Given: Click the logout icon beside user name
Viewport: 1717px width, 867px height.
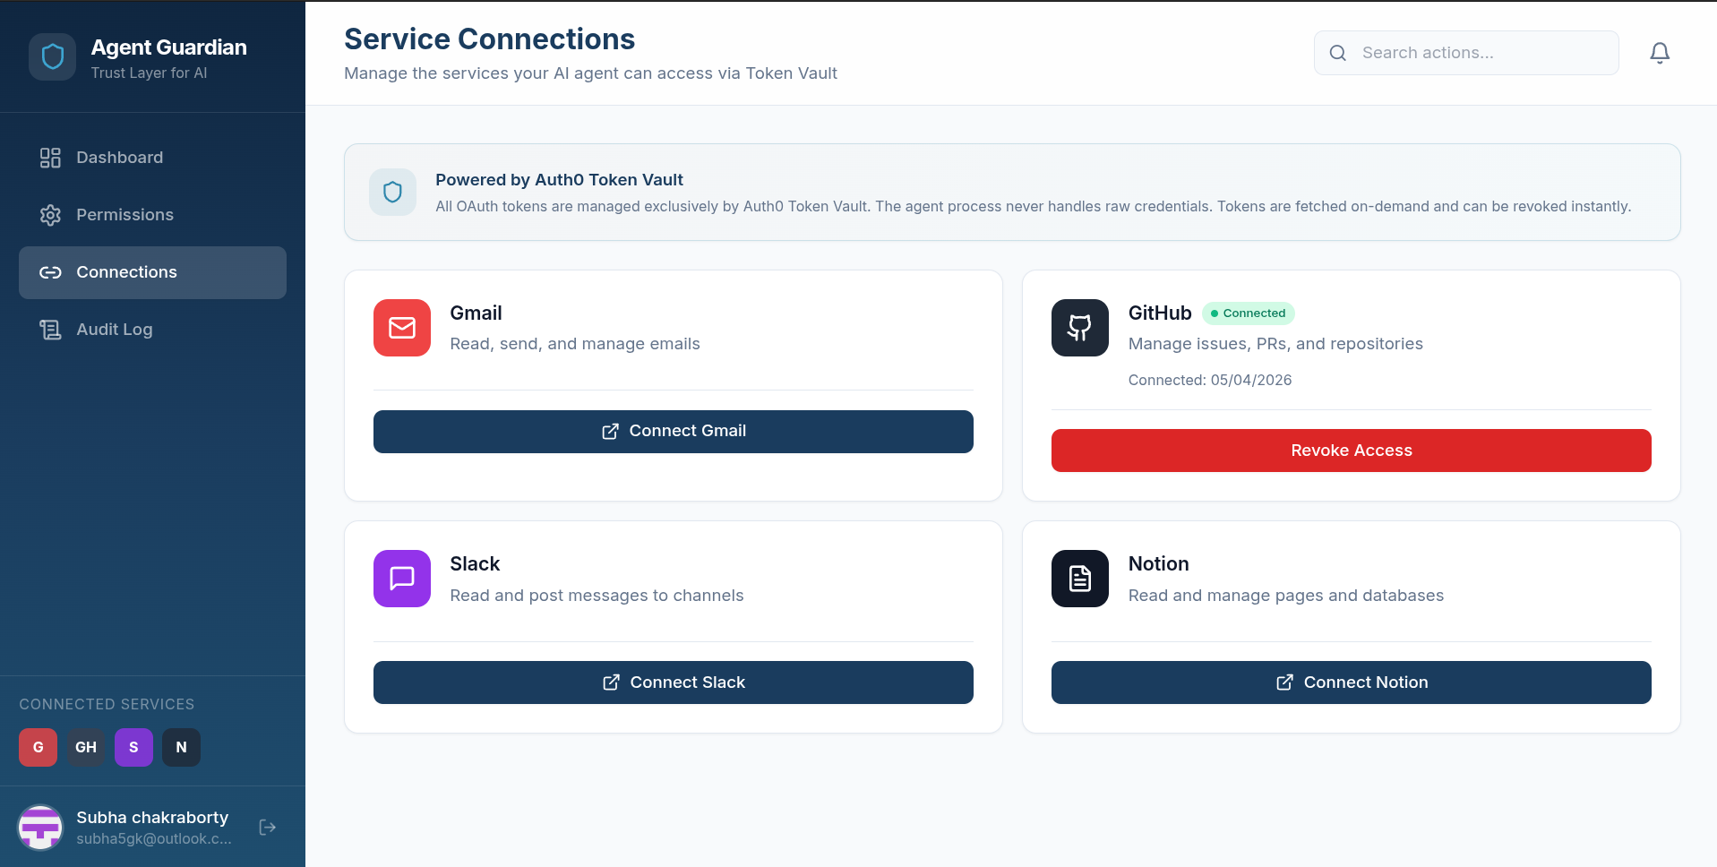Looking at the screenshot, I should pyautogui.click(x=267, y=827).
